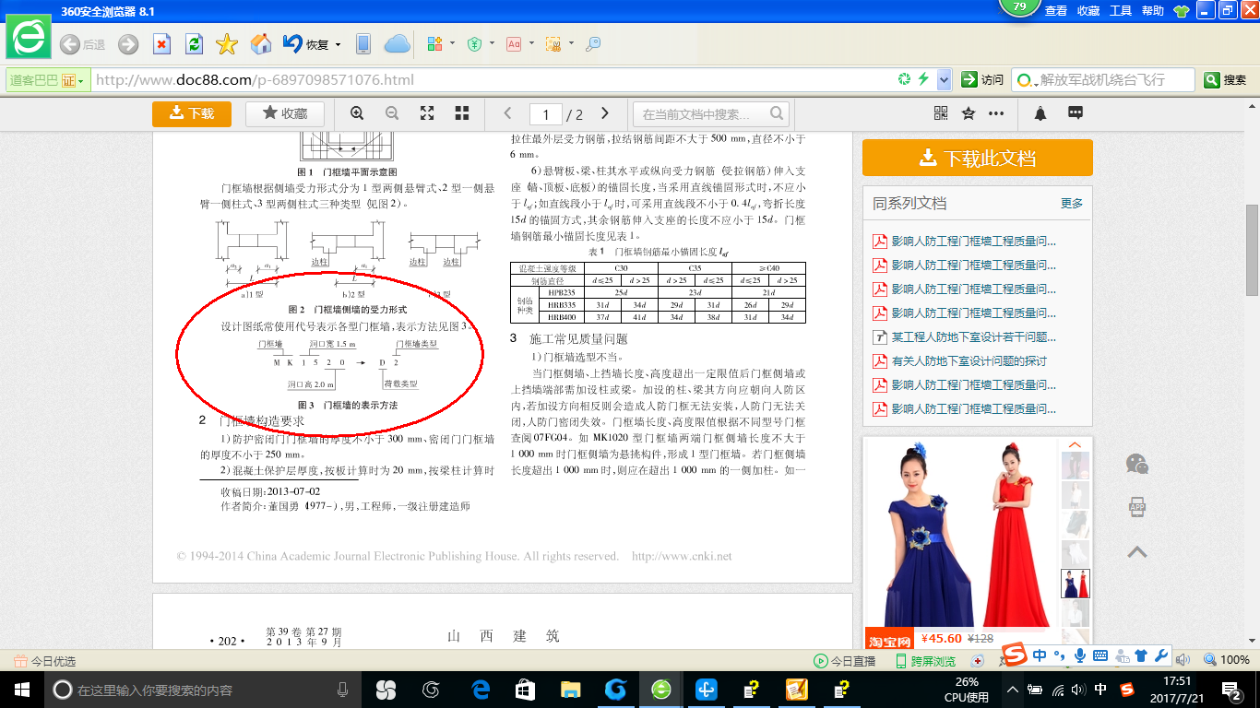Toggle fullscreen document view
The width and height of the screenshot is (1260, 708).
pos(427,113)
